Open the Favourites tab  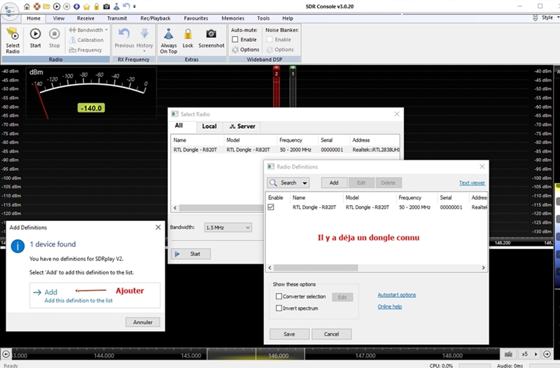click(196, 18)
